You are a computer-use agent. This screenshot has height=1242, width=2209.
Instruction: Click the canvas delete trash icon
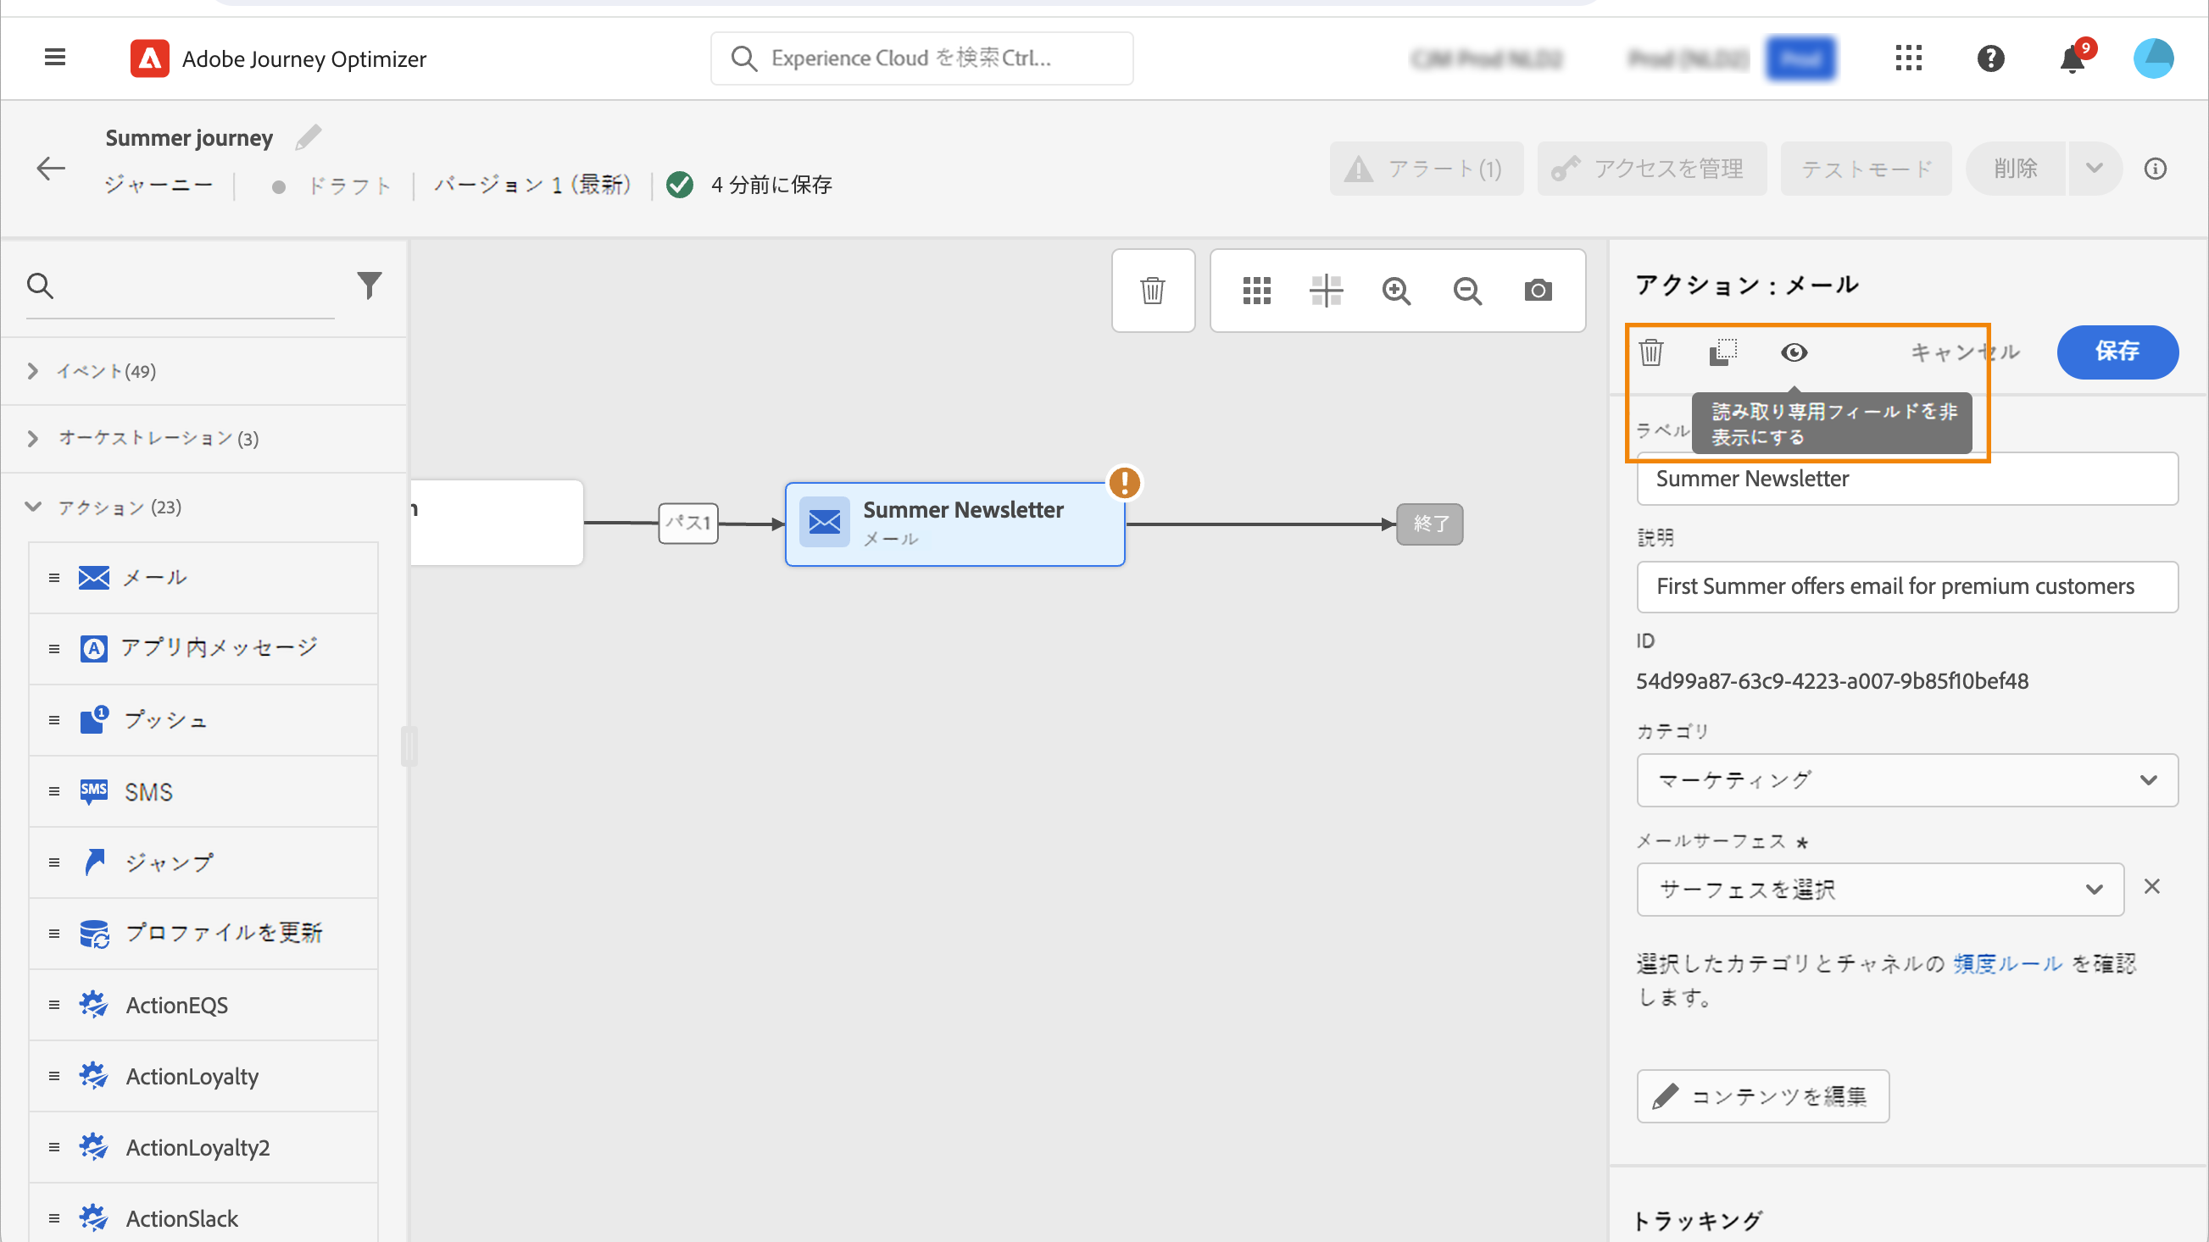point(1153,291)
